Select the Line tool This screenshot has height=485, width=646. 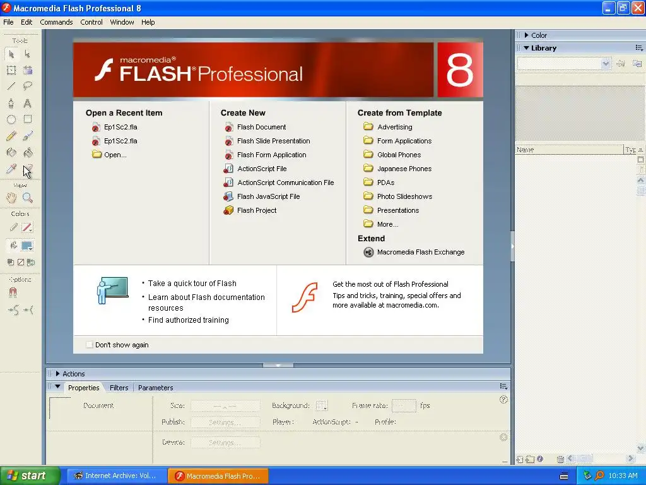coord(11,86)
